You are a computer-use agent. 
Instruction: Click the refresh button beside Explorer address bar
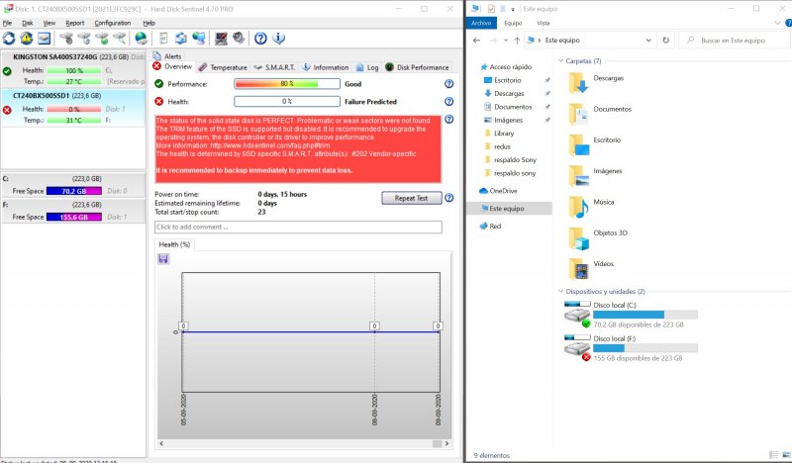coord(665,41)
